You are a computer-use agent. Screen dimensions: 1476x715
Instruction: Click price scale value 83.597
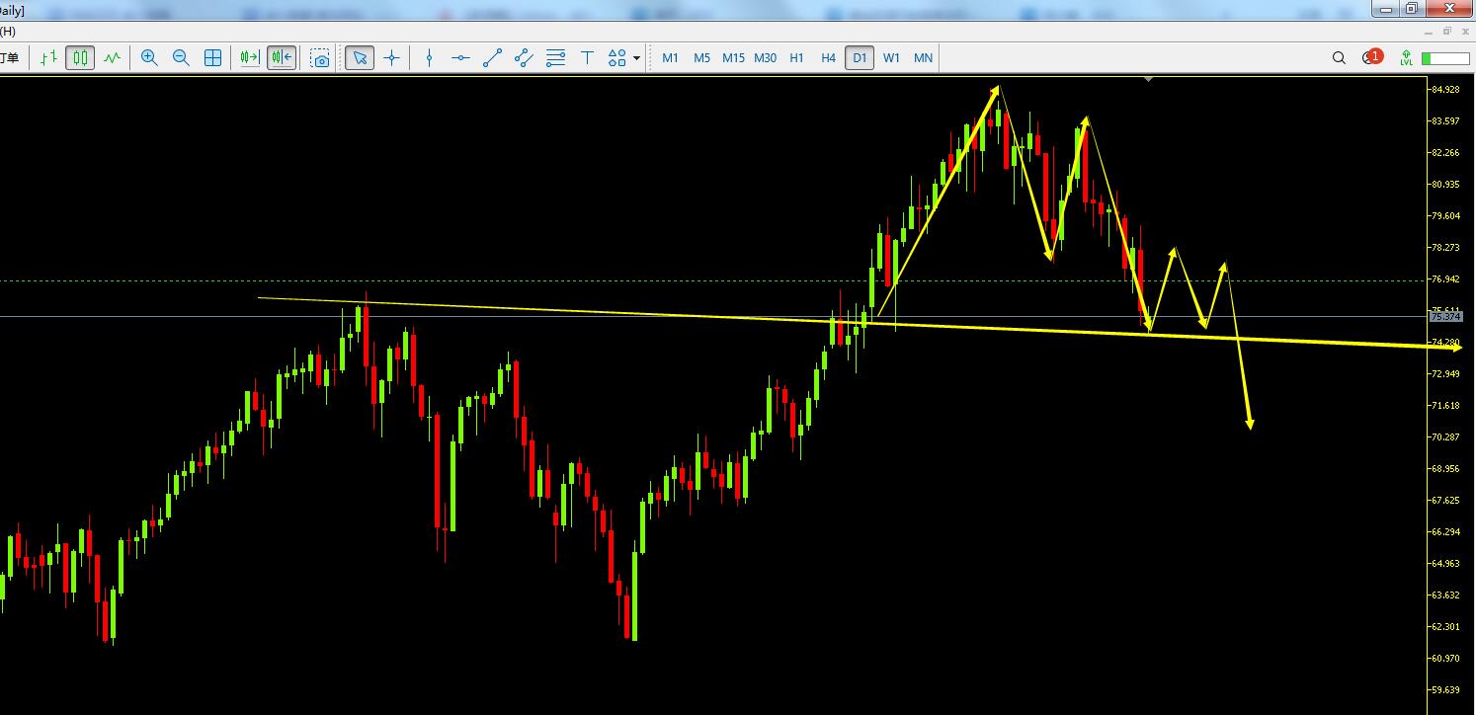pyautogui.click(x=1445, y=121)
